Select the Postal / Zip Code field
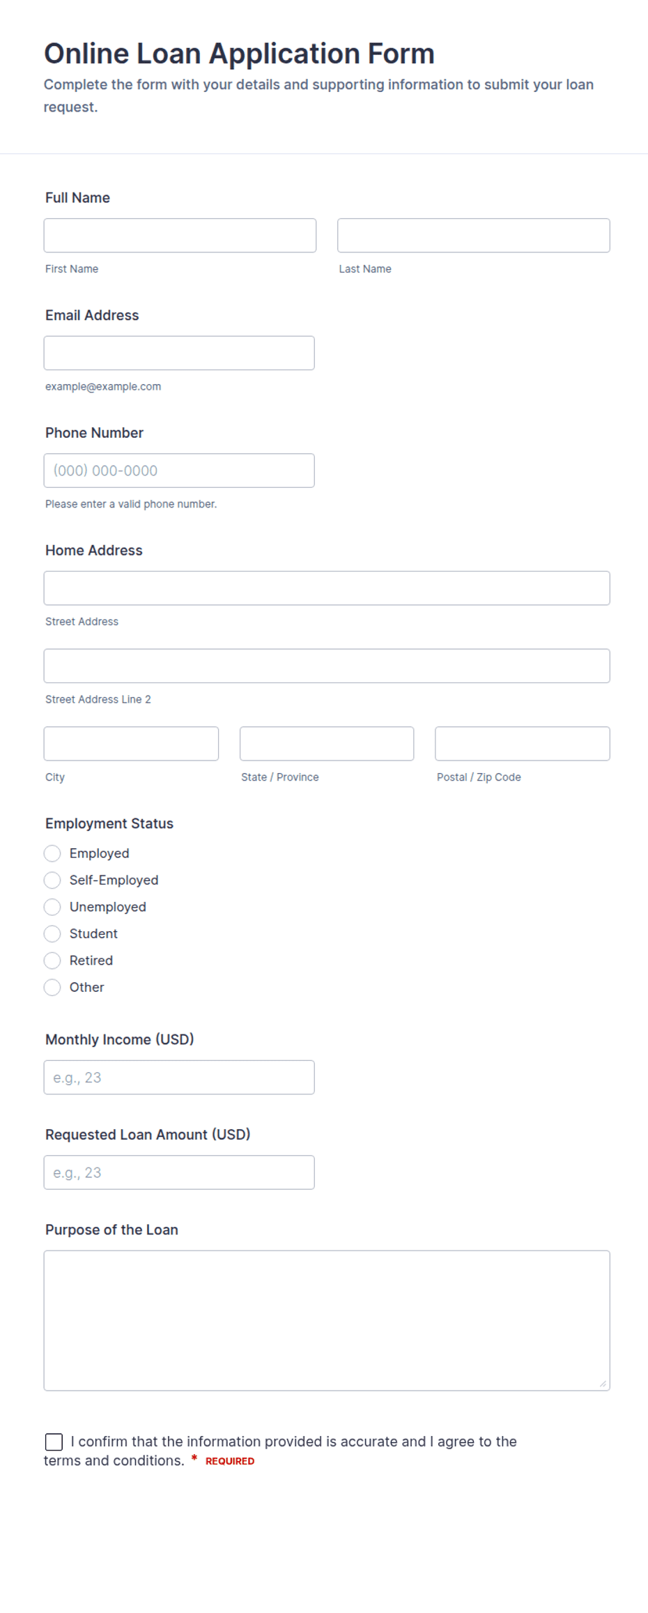This screenshot has height=1613, width=648. click(x=523, y=744)
